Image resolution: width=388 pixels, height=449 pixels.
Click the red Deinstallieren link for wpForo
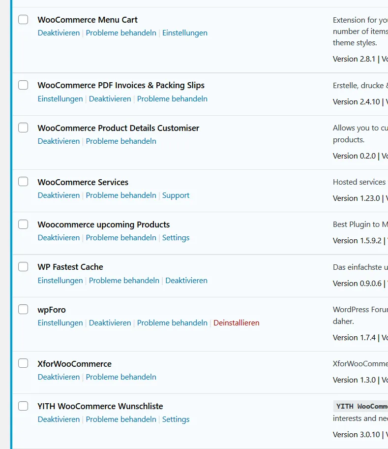pos(237,323)
